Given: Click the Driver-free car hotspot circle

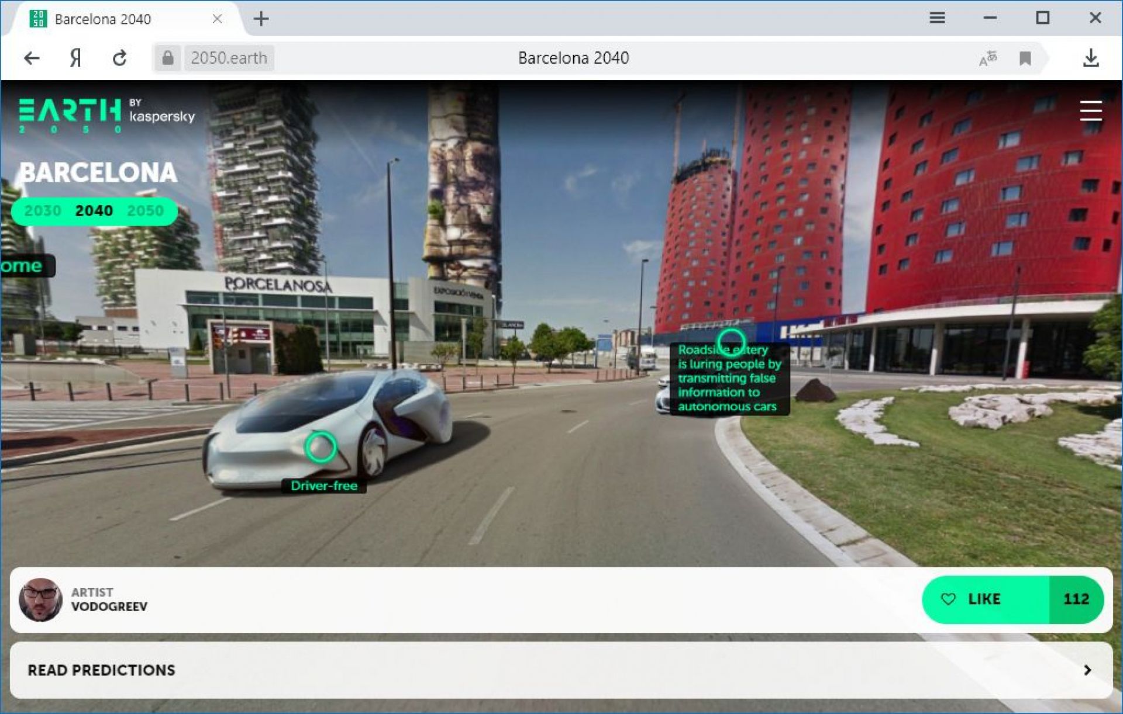Looking at the screenshot, I should click(321, 448).
